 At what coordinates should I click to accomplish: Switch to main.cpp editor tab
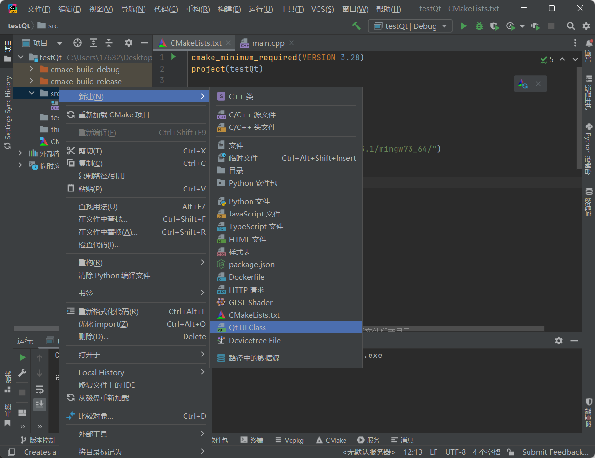(x=264, y=43)
